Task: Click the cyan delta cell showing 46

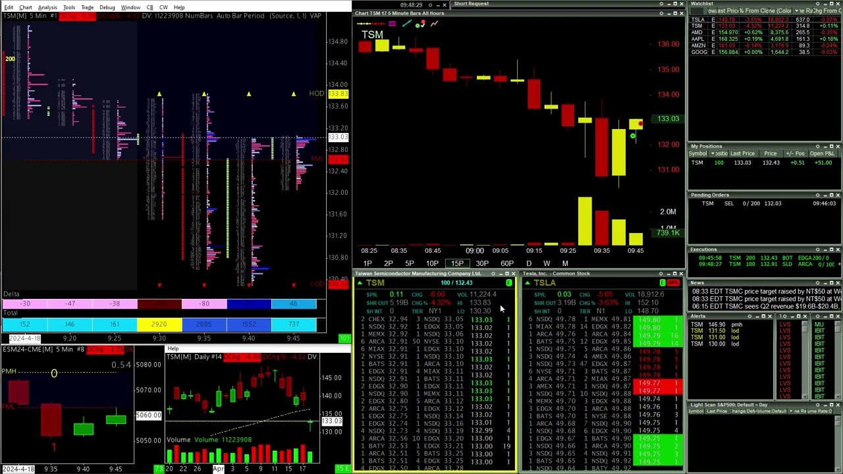Action: pyautogui.click(x=294, y=304)
